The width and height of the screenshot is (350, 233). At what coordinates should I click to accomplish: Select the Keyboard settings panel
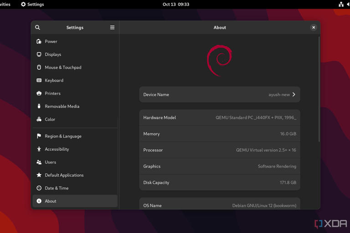(75, 80)
